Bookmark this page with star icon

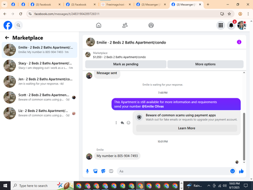pyautogui.click(x=229, y=14)
